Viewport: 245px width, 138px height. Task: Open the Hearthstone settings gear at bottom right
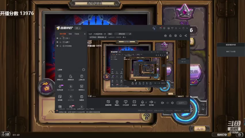(239, 135)
